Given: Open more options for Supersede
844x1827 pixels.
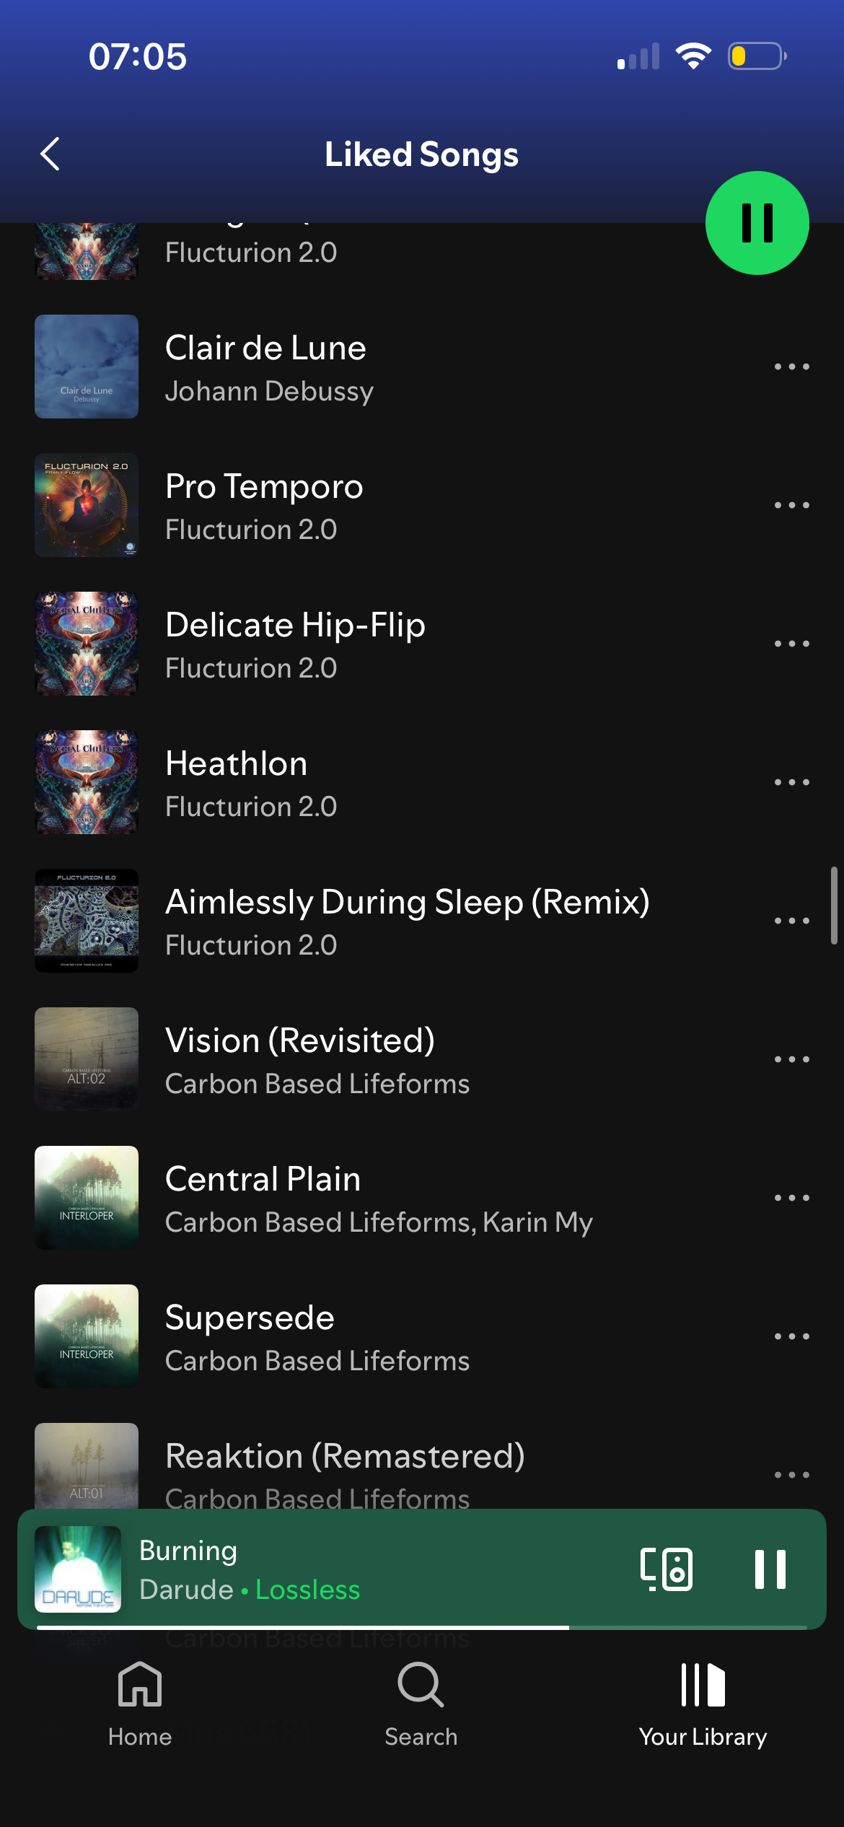Looking at the screenshot, I should tap(791, 1336).
